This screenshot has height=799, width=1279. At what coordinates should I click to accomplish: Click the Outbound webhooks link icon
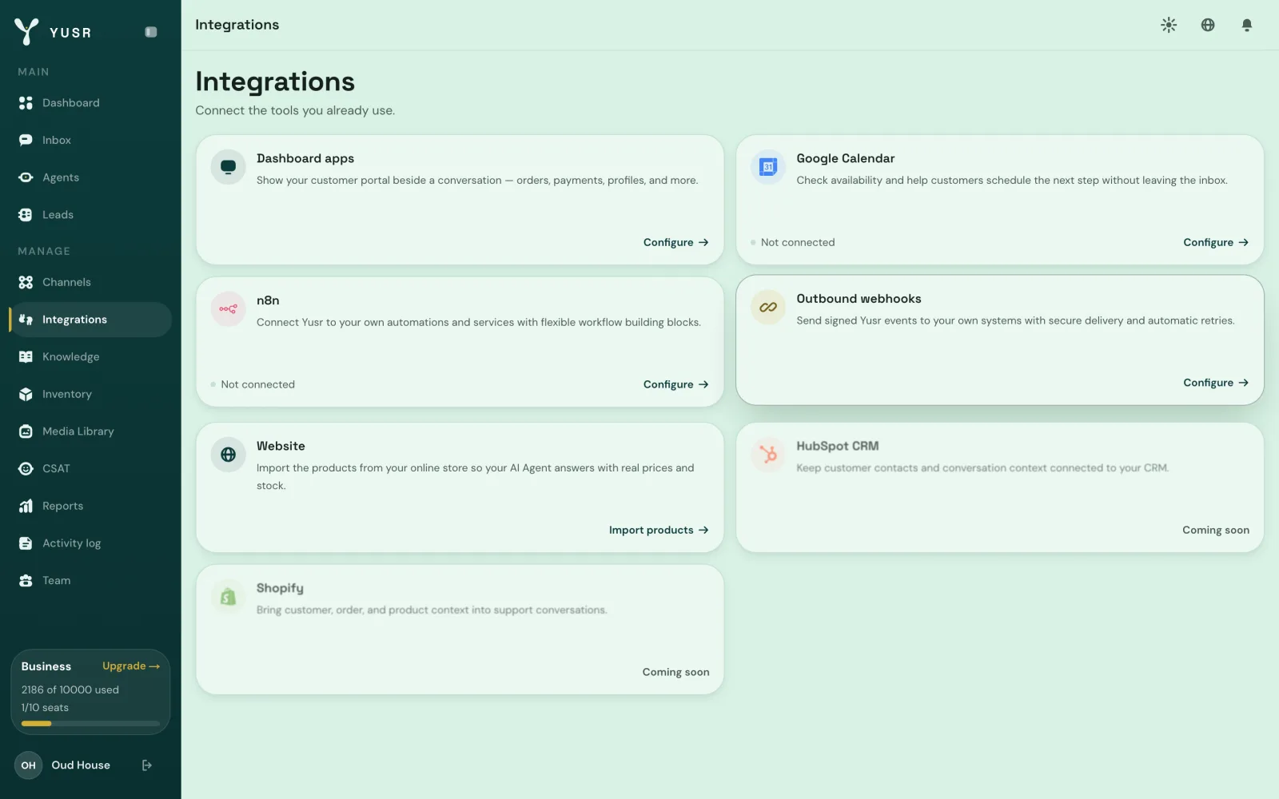[768, 308]
